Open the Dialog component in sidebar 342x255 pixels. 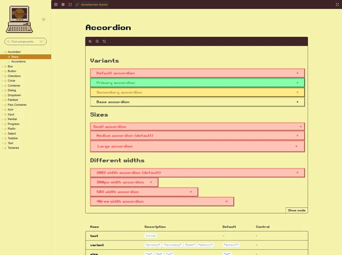point(12,91)
